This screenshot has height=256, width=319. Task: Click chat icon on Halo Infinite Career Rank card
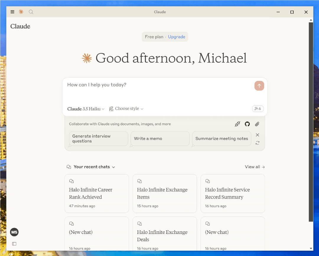click(71, 181)
